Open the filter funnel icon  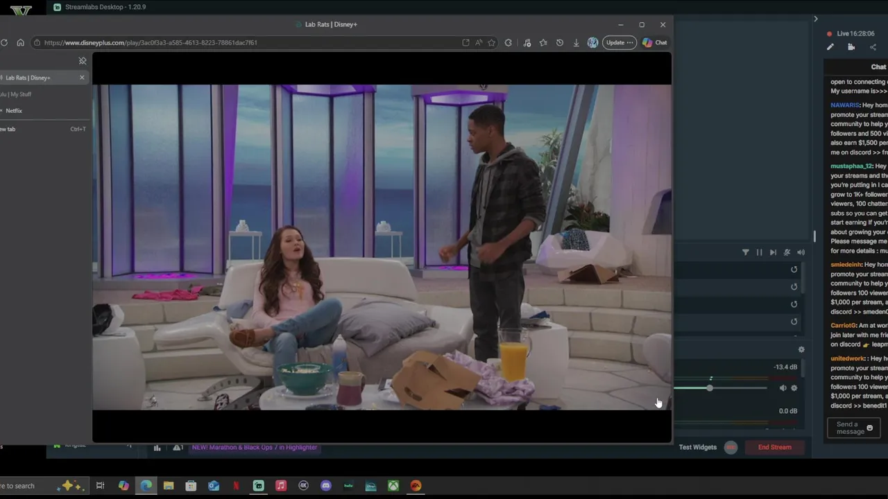746,252
